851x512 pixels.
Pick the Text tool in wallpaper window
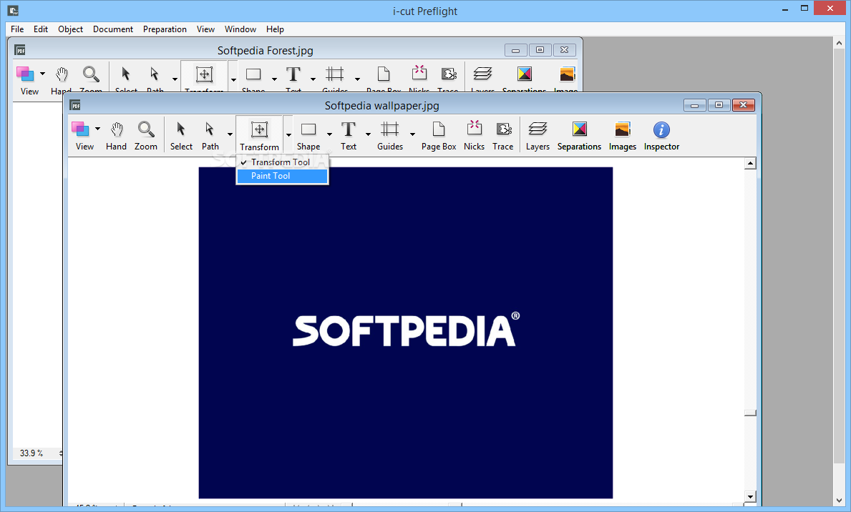[x=349, y=136]
